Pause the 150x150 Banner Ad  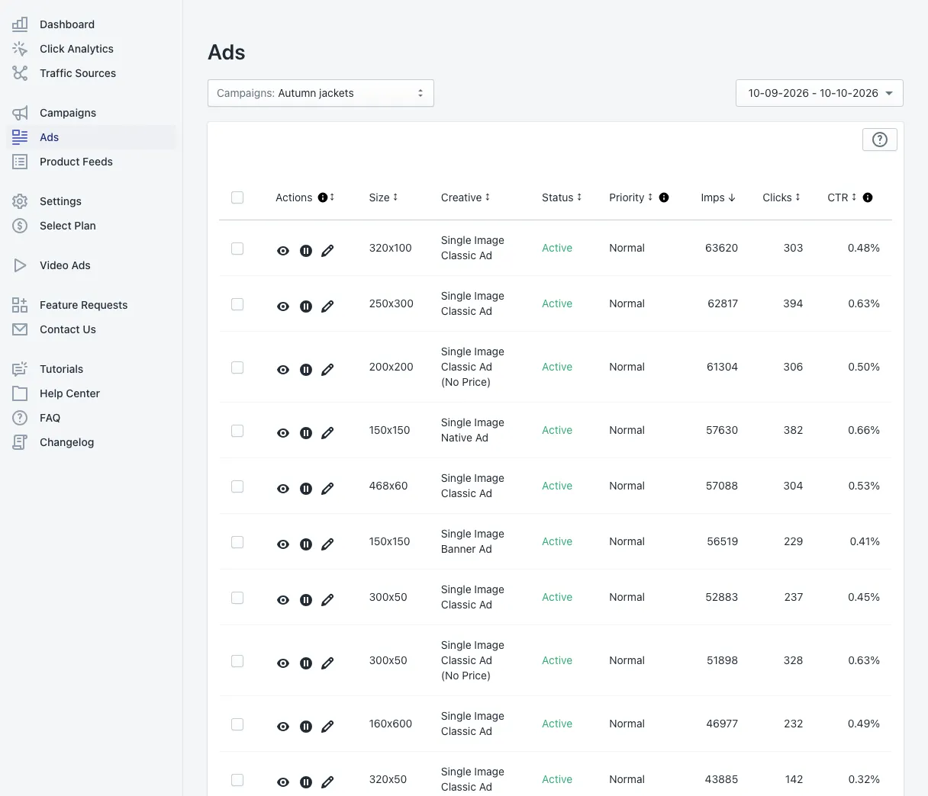coord(306,544)
